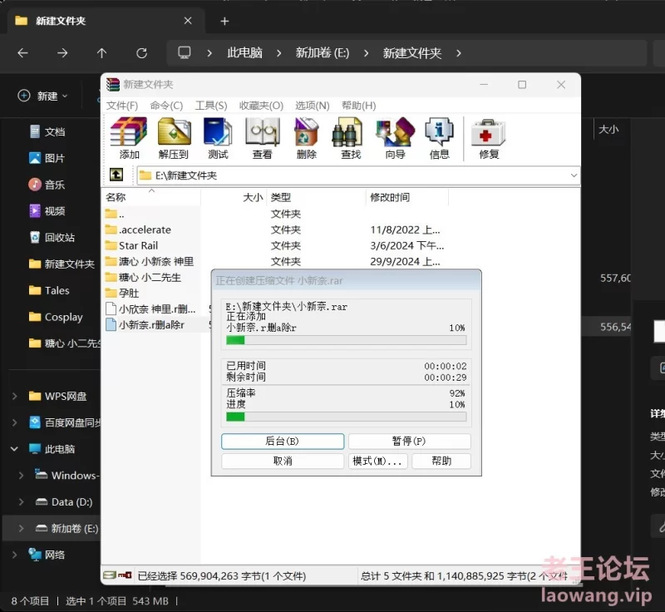Open 音乐 in Explorer sidebar
665x612 pixels.
tap(47, 185)
